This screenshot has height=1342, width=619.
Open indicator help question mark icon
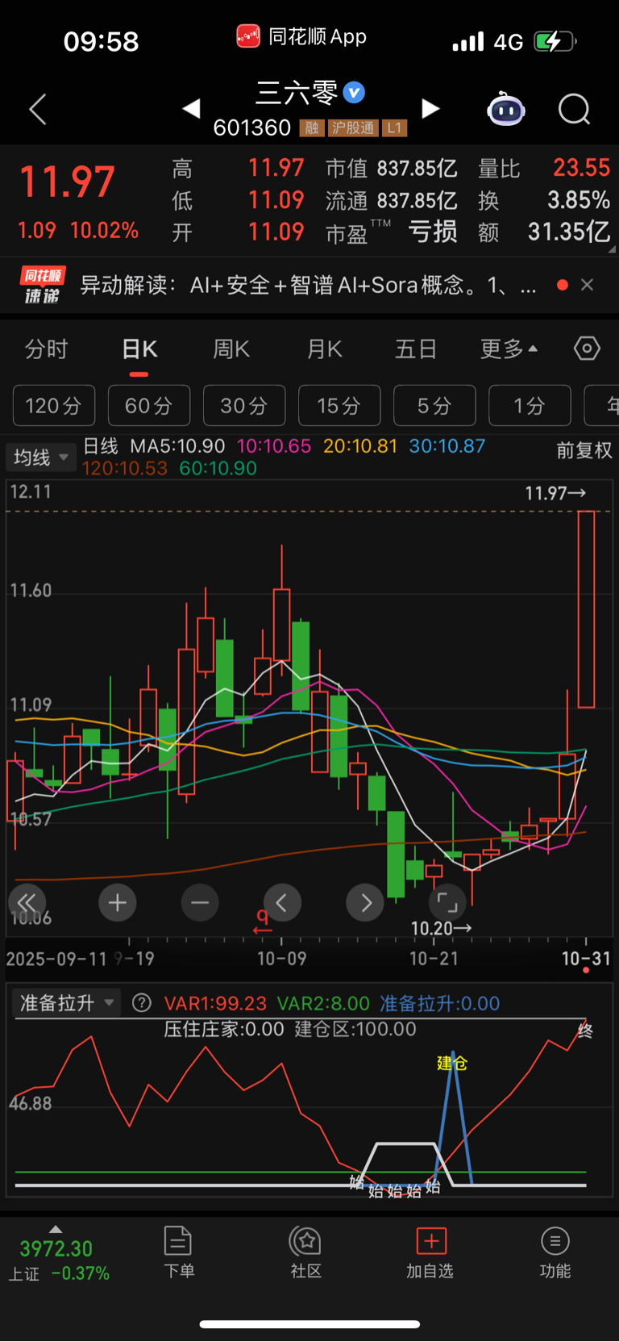(x=142, y=1003)
